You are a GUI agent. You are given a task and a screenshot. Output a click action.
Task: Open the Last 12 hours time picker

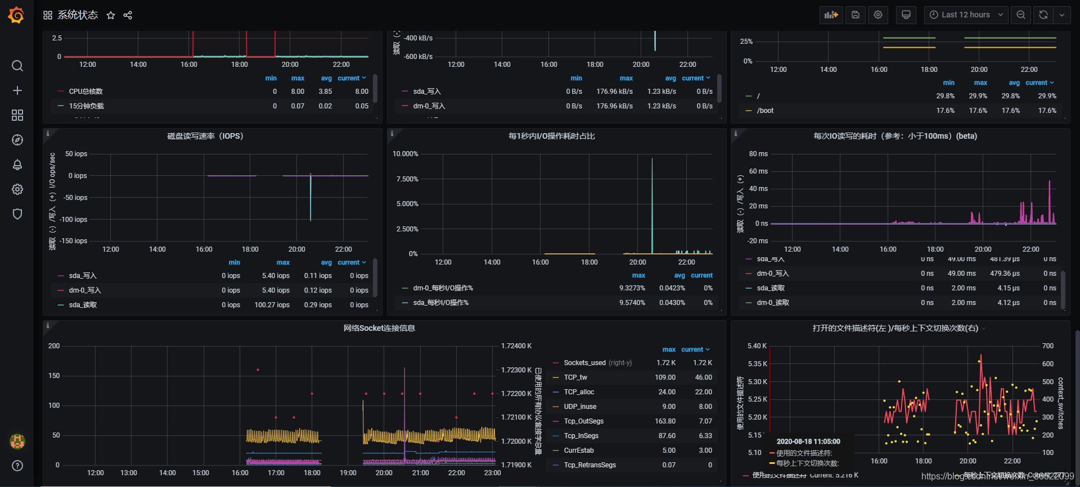pos(966,15)
